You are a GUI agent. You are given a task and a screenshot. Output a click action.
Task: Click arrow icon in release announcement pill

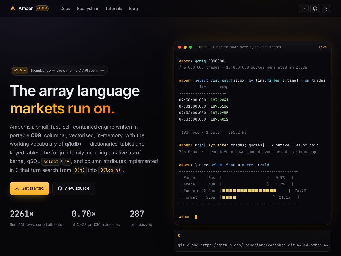(x=102, y=71)
